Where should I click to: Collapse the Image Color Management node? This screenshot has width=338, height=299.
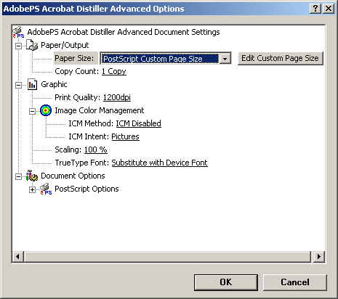click(32, 111)
